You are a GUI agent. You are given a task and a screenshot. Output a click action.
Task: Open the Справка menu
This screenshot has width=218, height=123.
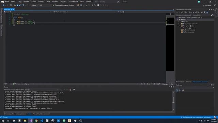point(89,2)
